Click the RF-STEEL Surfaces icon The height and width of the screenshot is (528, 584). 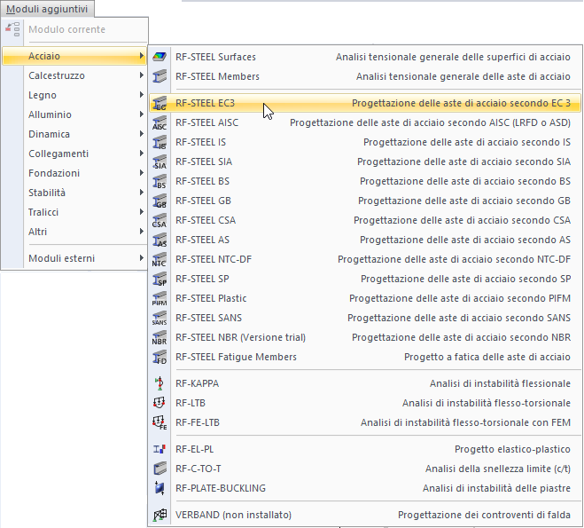(160, 57)
